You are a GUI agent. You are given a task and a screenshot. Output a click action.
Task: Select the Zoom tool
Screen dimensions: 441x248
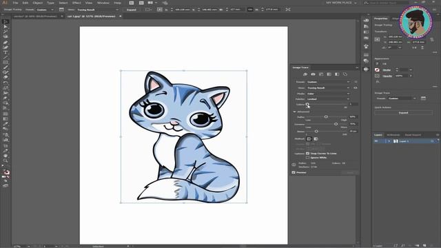[6, 161]
